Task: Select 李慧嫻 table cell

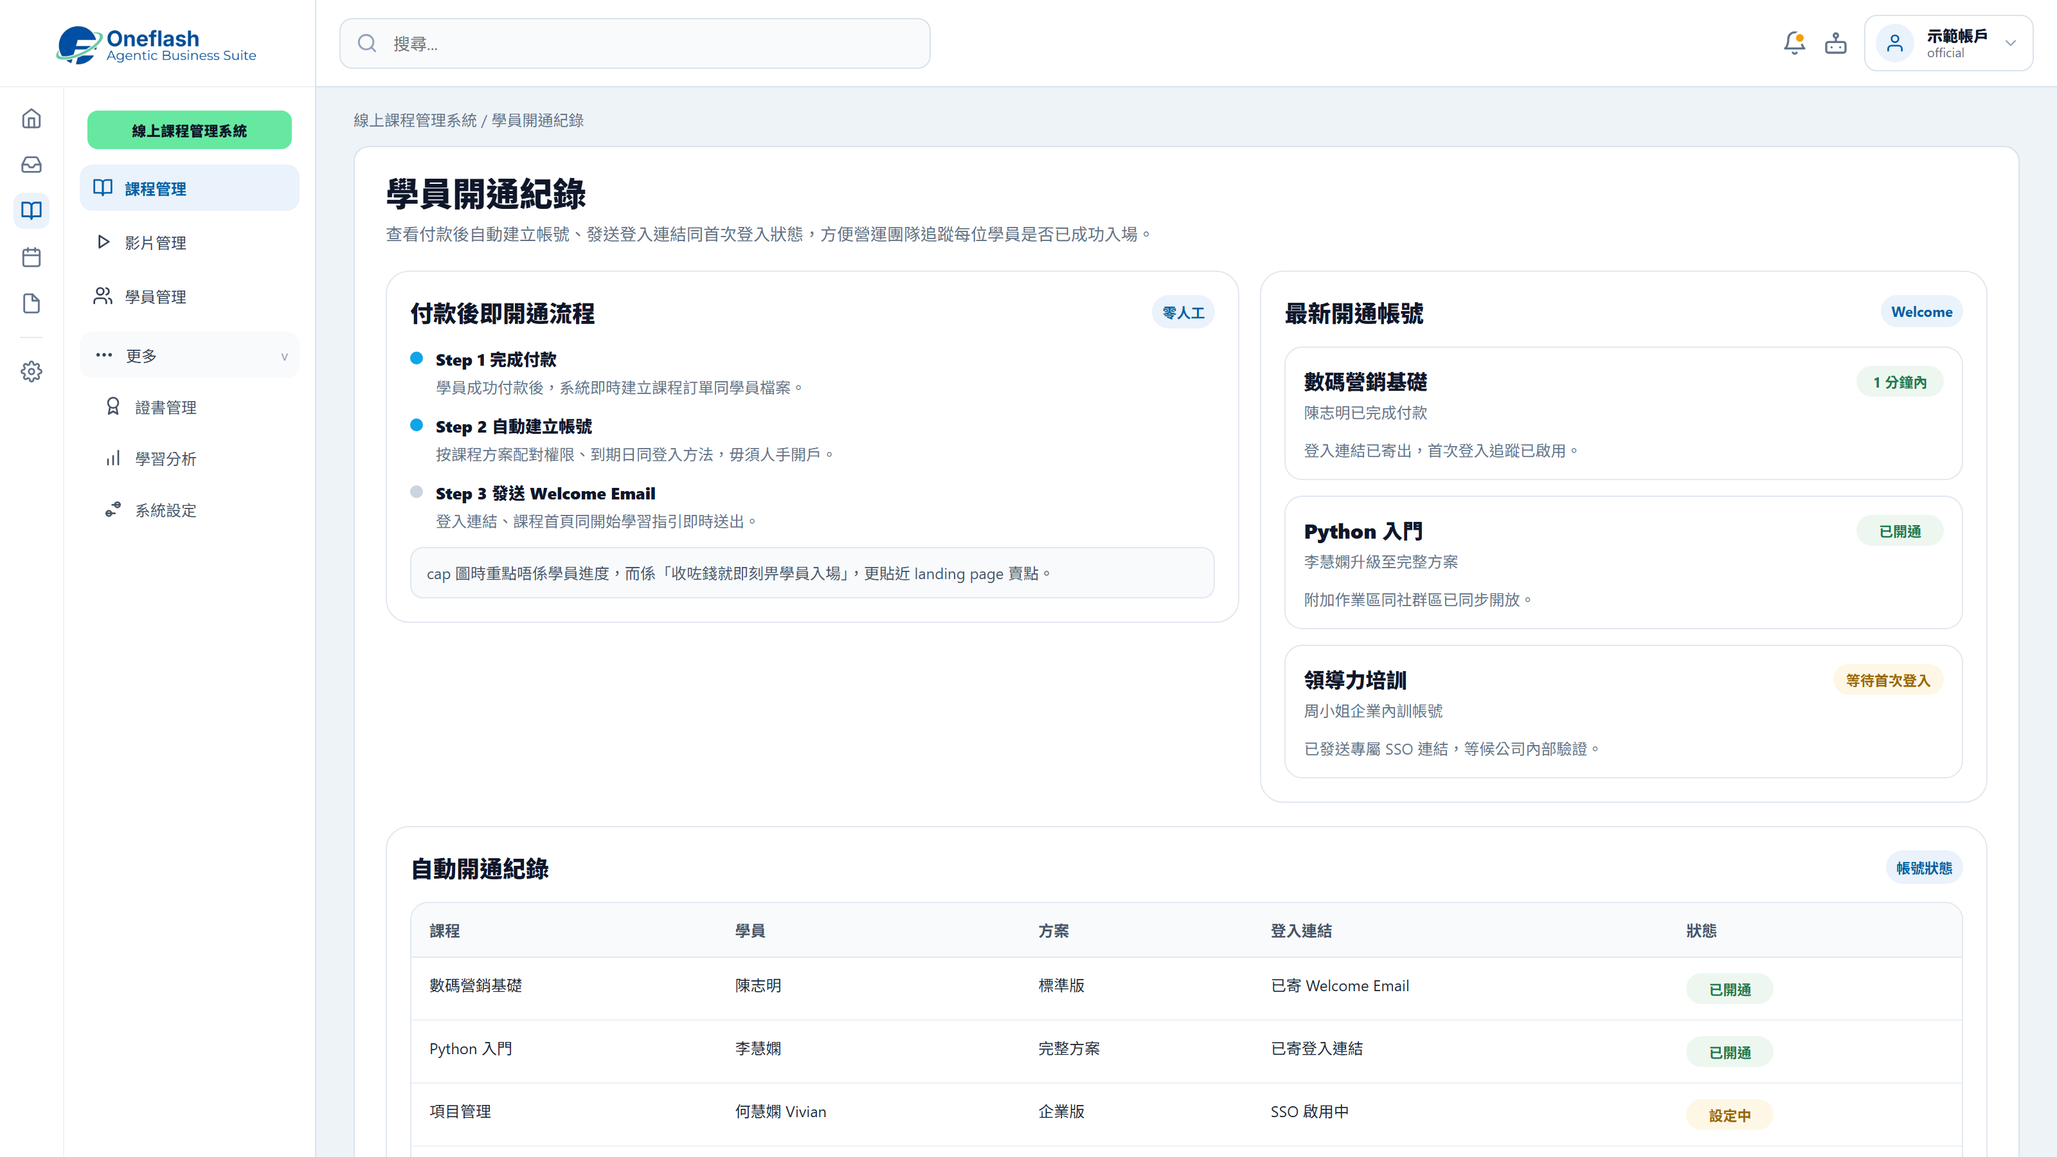Action: click(758, 1048)
